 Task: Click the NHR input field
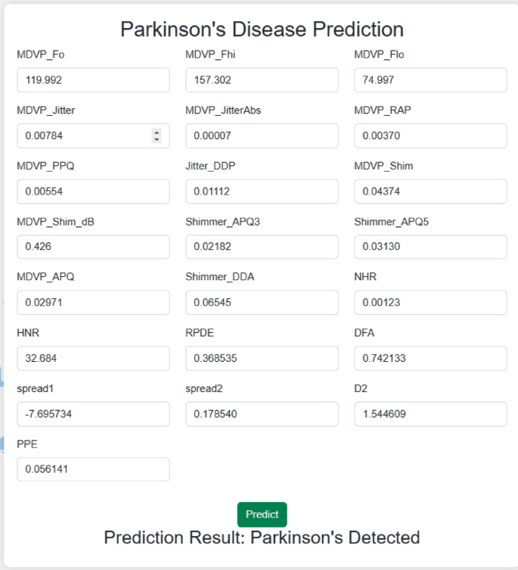[430, 303]
